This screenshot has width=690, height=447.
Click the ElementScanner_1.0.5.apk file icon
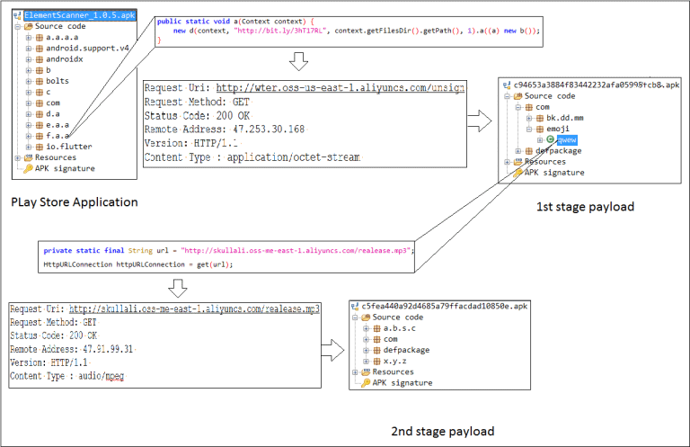click(17, 15)
